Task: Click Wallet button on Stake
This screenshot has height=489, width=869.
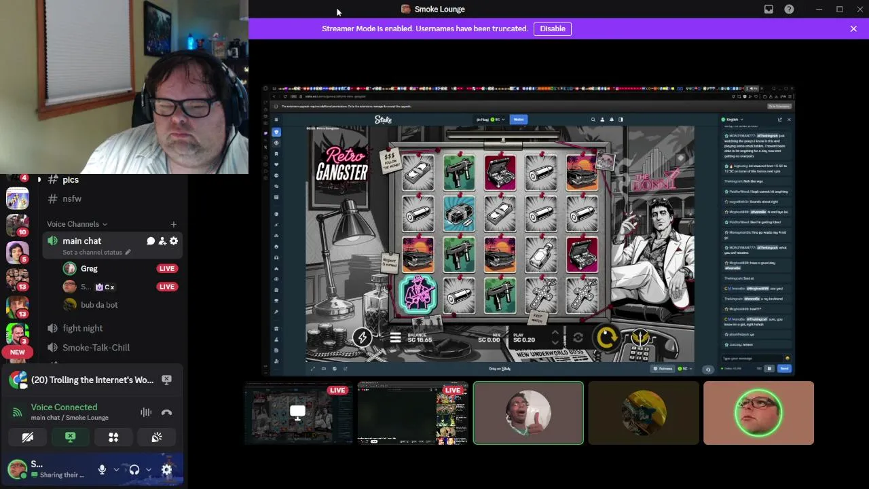Action: pos(519,120)
